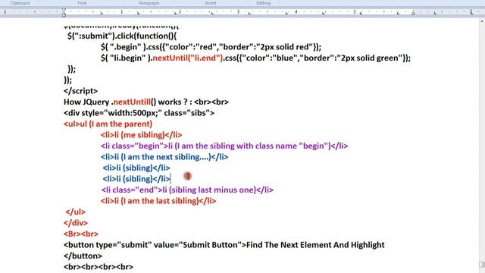Screen dimensions: 485x273
Task: Click the left indent box on ruler
Action: [x=64, y=15]
